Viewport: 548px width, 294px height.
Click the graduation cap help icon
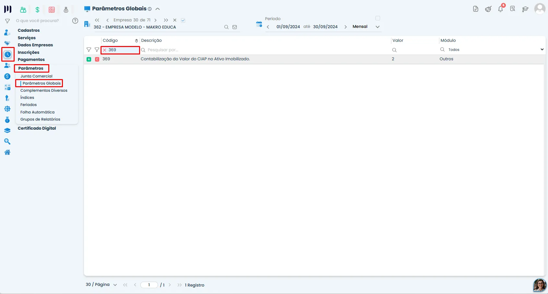click(525, 9)
